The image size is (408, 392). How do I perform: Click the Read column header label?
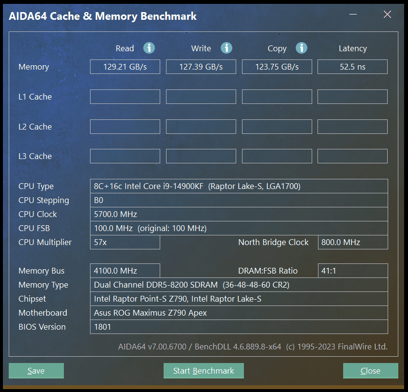click(125, 48)
